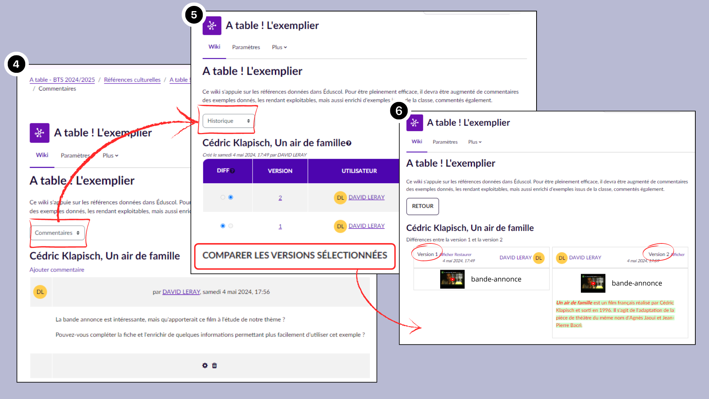
Task: Click the Ajouter commentaire link
Action: pos(57,270)
